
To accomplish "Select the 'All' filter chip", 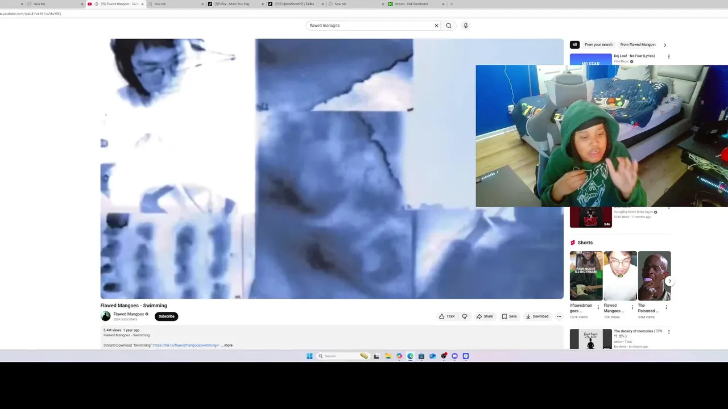I will (574, 45).
